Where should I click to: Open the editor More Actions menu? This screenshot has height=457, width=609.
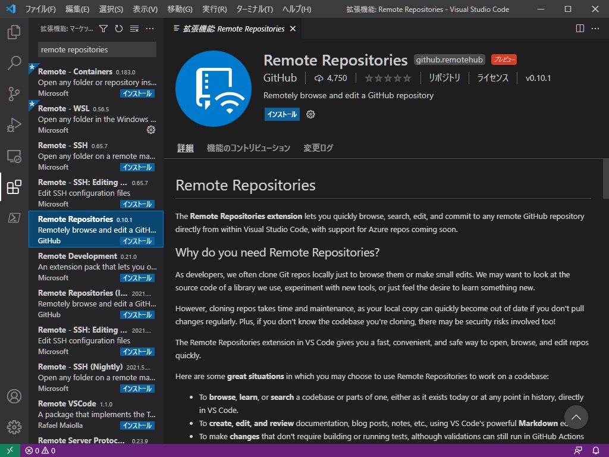click(x=595, y=28)
